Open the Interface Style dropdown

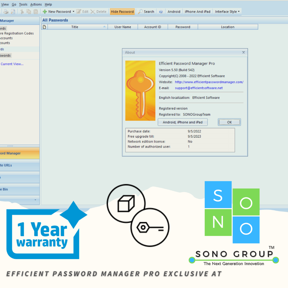coord(227,12)
